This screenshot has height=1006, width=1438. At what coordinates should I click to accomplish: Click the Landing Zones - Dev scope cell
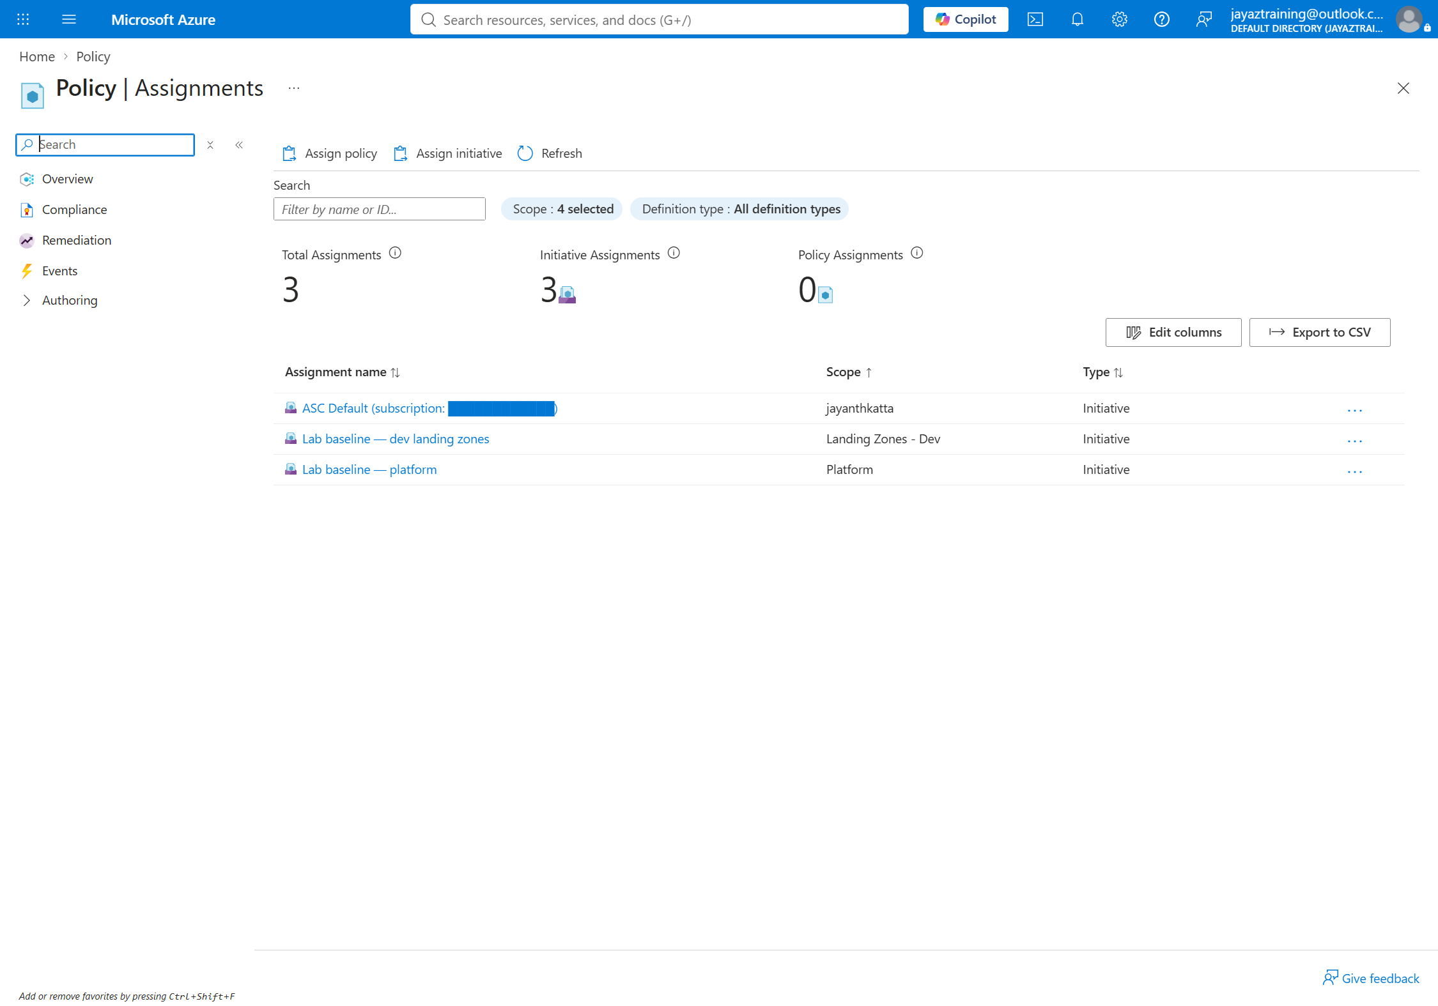pos(883,439)
